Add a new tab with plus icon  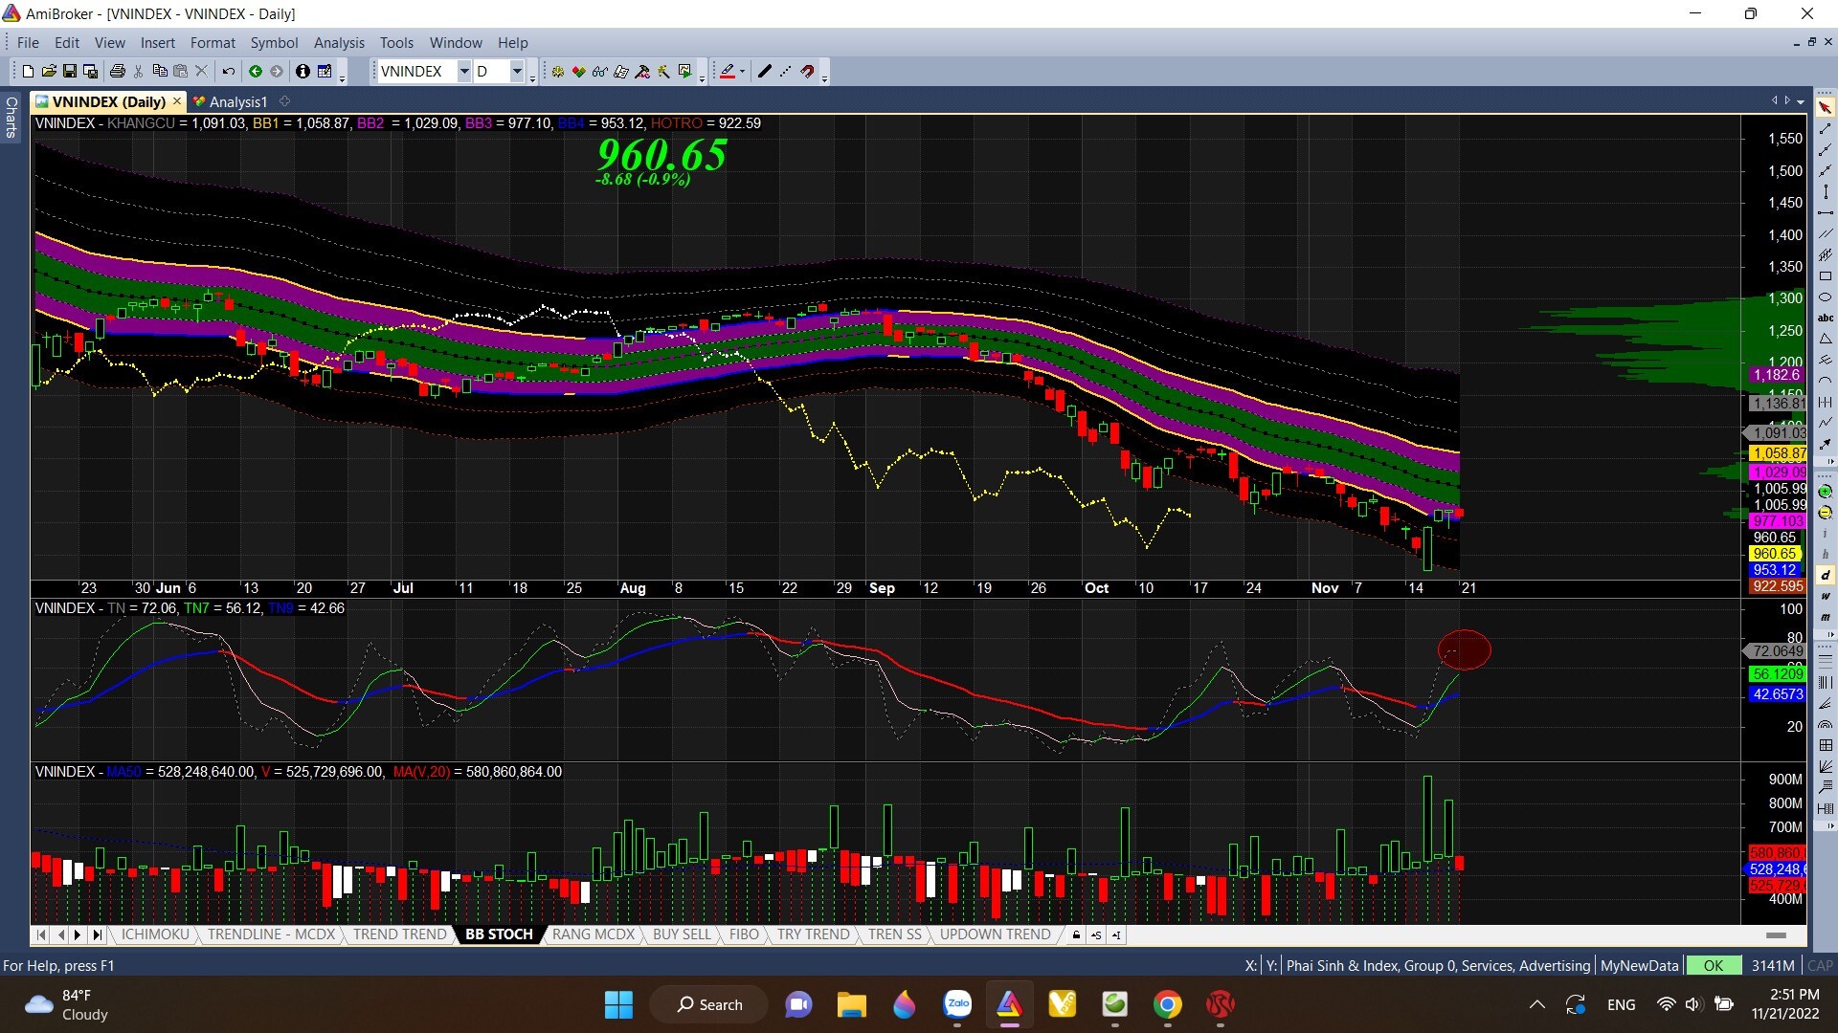pos(284,100)
